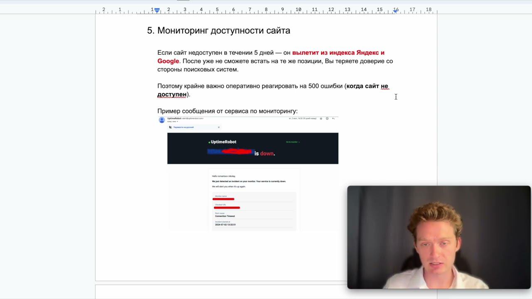Click the presenter webcam video overlay
Viewport: 532px width, 299px height.
coord(438,237)
